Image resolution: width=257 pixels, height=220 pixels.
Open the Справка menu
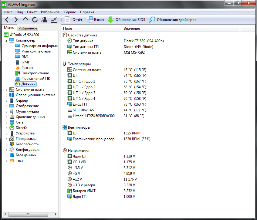[x=87, y=12]
